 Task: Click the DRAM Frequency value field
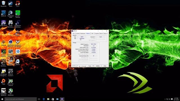coord(94,44)
